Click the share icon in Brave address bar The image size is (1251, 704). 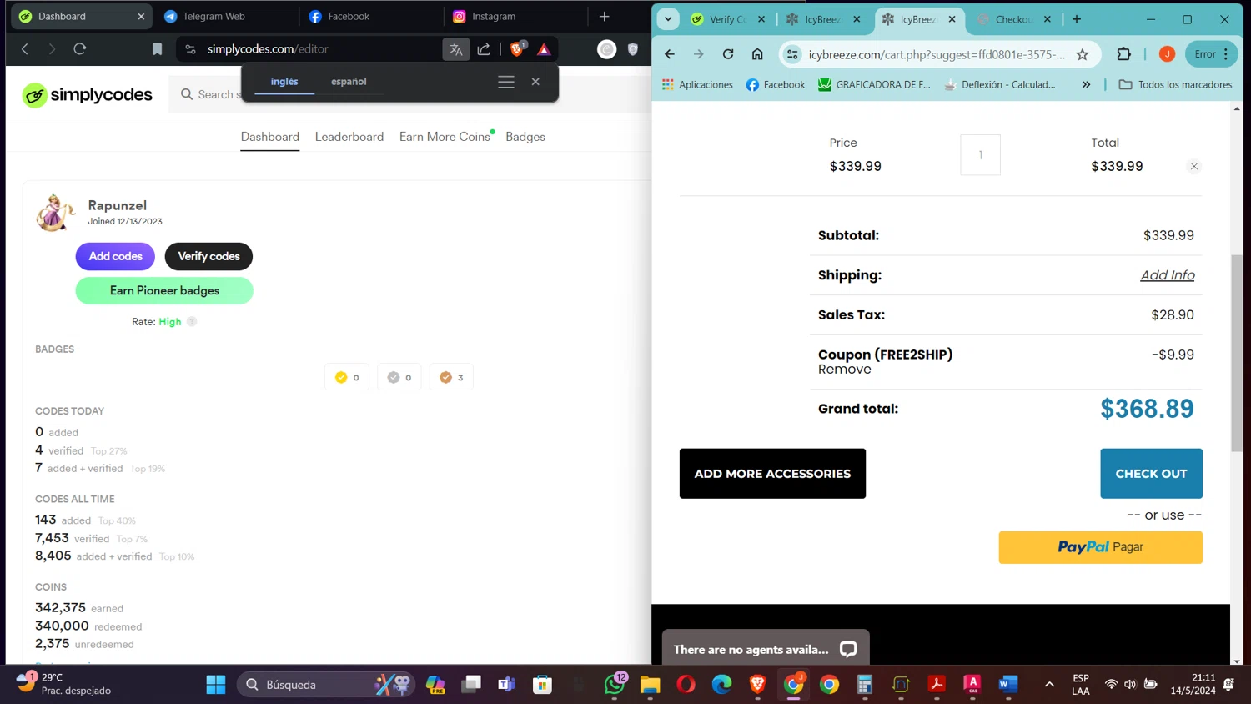[x=484, y=49]
